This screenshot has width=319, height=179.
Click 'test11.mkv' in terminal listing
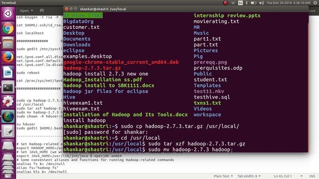coord(209,91)
